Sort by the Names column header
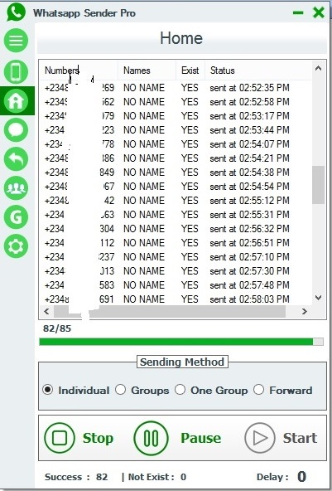Screen dimensions: 332x491 pos(147,70)
